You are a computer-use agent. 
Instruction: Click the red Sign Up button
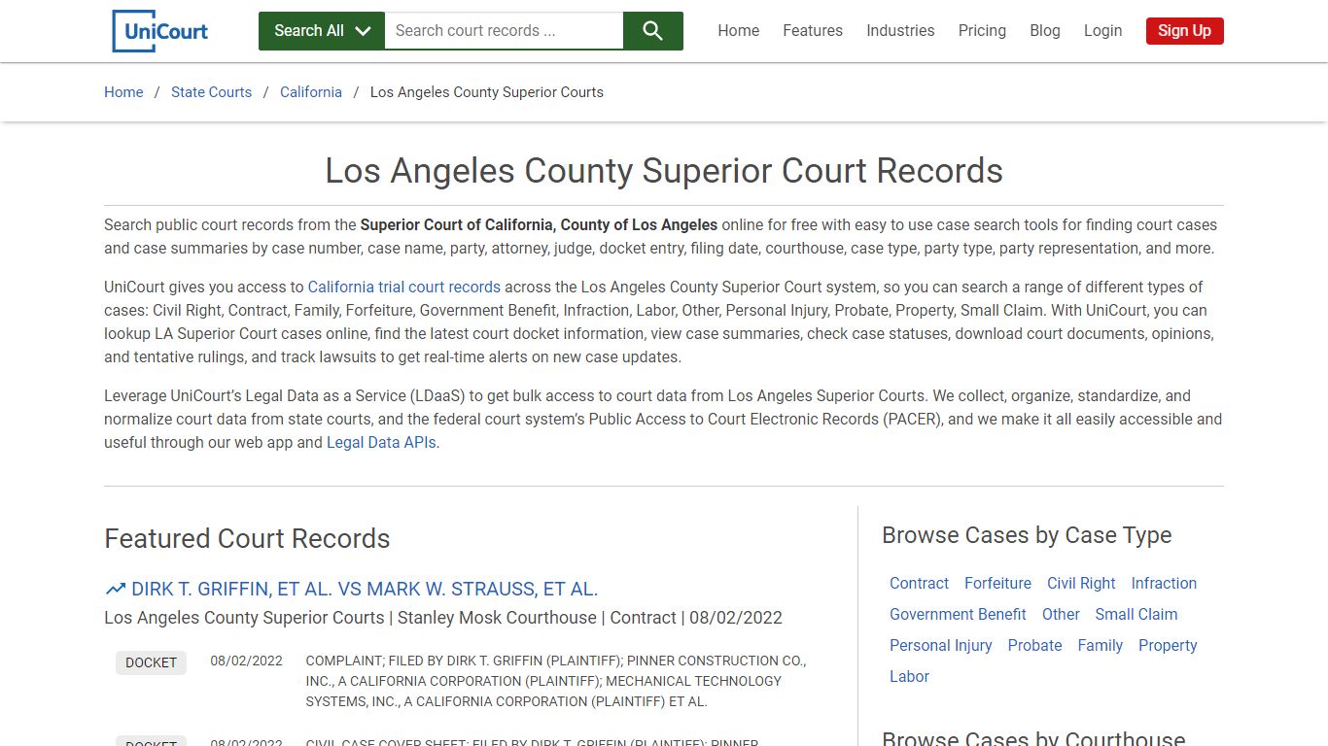point(1184,31)
